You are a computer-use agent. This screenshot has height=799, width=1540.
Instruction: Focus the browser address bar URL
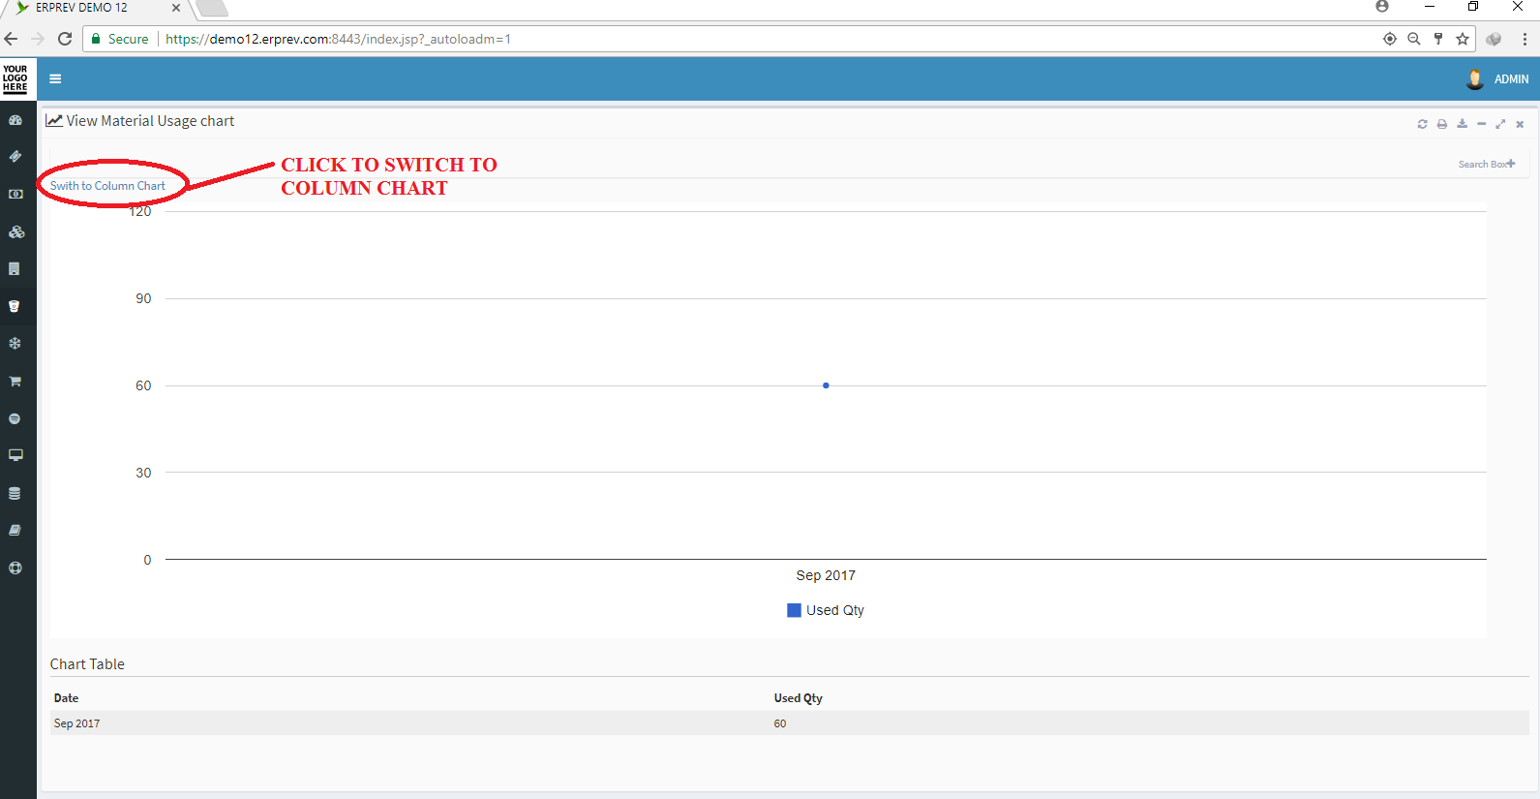pos(338,39)
